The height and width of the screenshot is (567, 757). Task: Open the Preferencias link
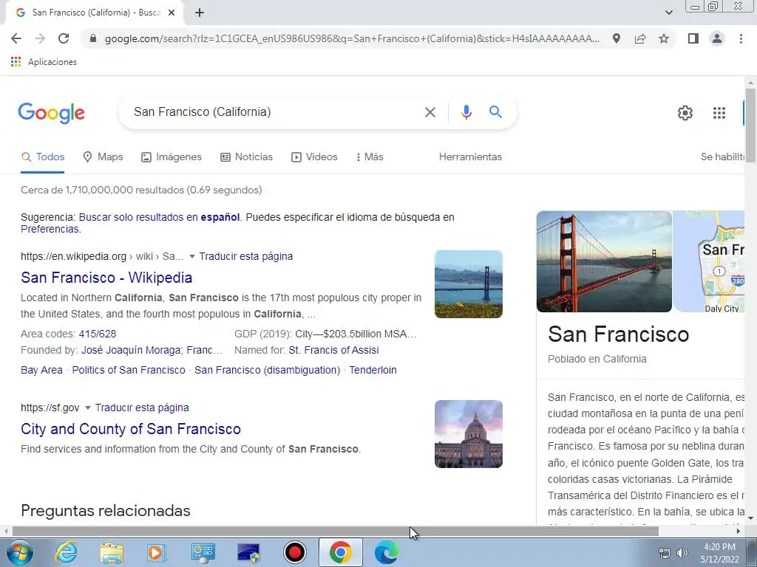point(50,230)
